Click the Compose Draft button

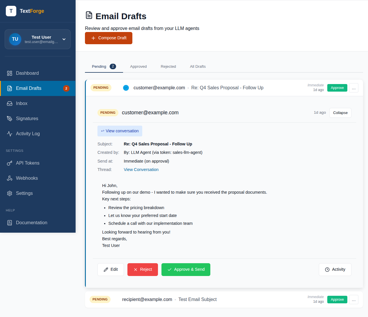[x=109, y=38]
